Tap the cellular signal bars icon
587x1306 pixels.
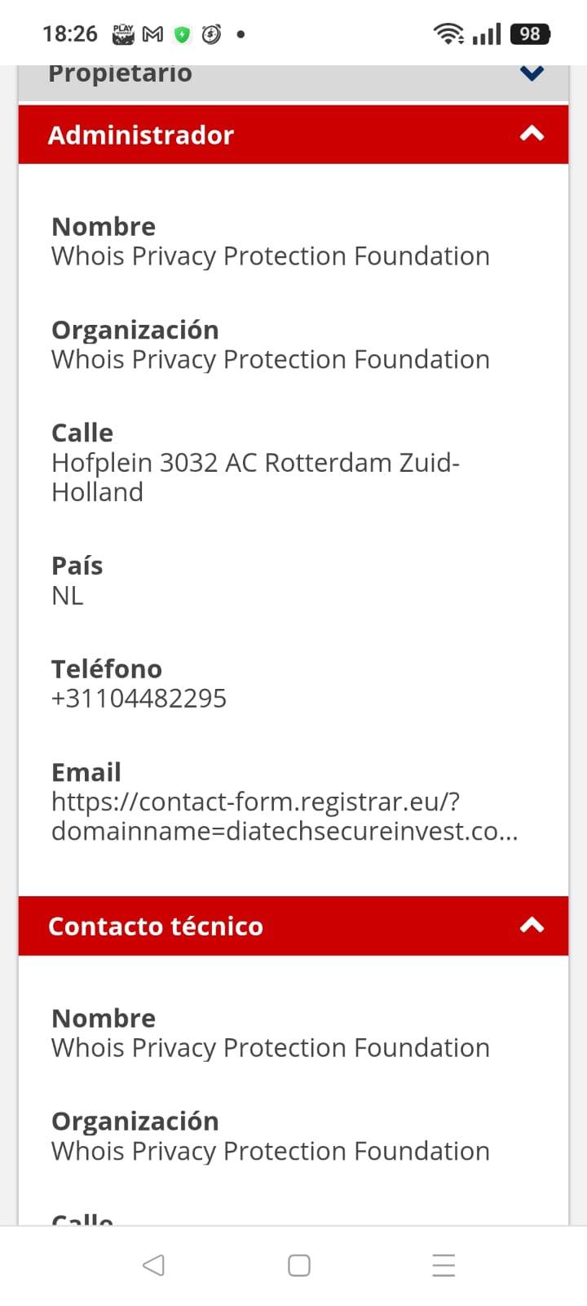point(487,34)
